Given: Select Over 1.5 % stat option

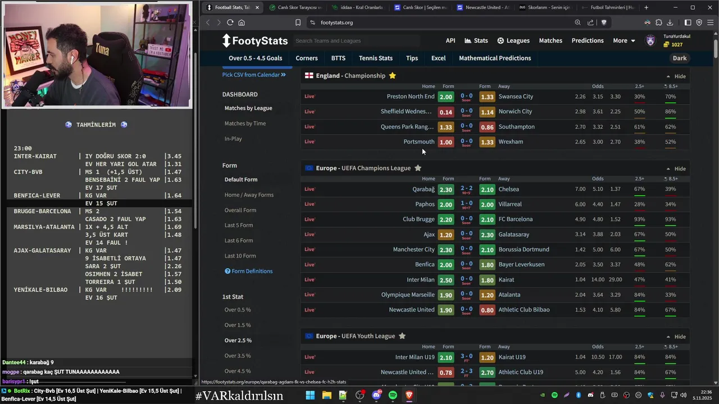Looking at the screenshot, I should click(238, 325).
